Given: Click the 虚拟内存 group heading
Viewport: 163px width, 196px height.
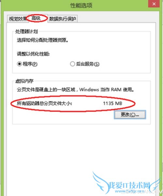Looking at the screenshot, I should pyautogui.click(x=24, y=81).
